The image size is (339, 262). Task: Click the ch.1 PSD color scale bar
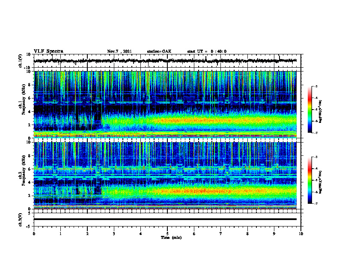point(309,110)
